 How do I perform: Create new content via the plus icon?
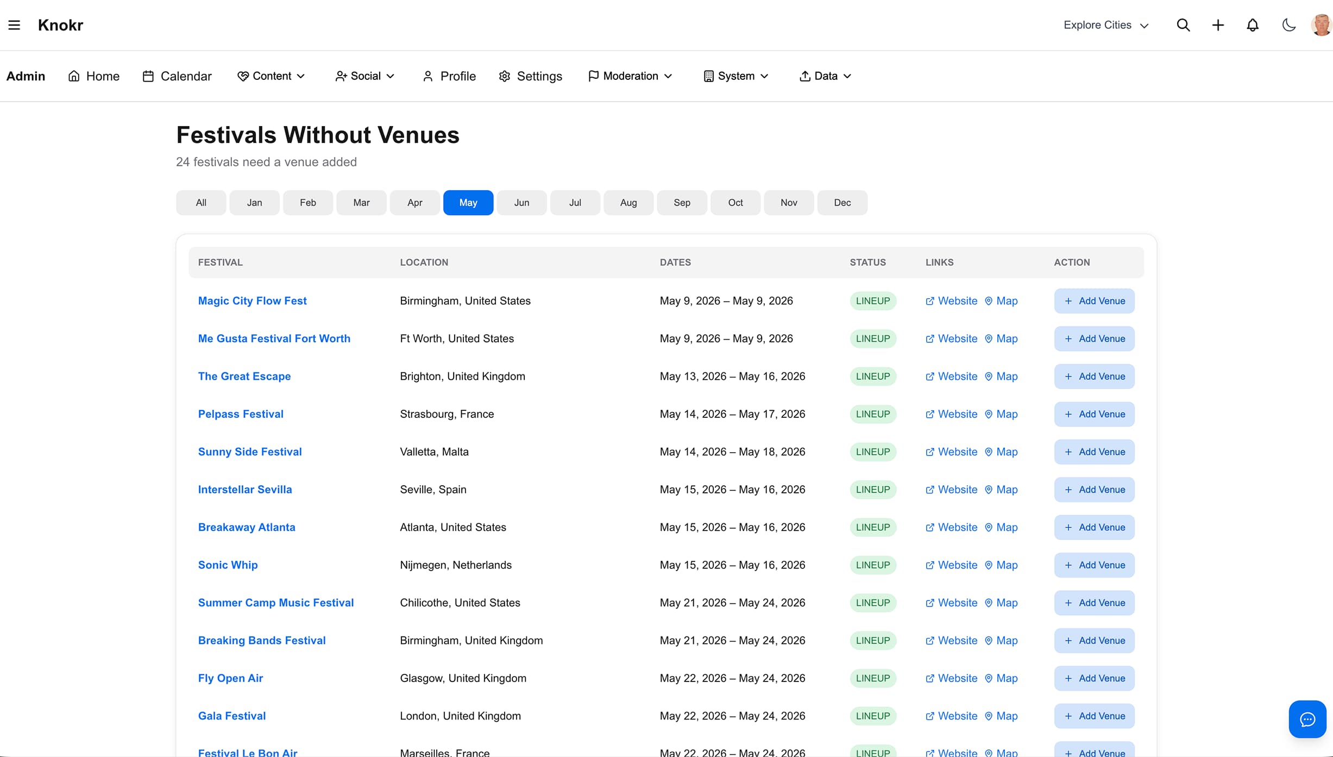1218,24
